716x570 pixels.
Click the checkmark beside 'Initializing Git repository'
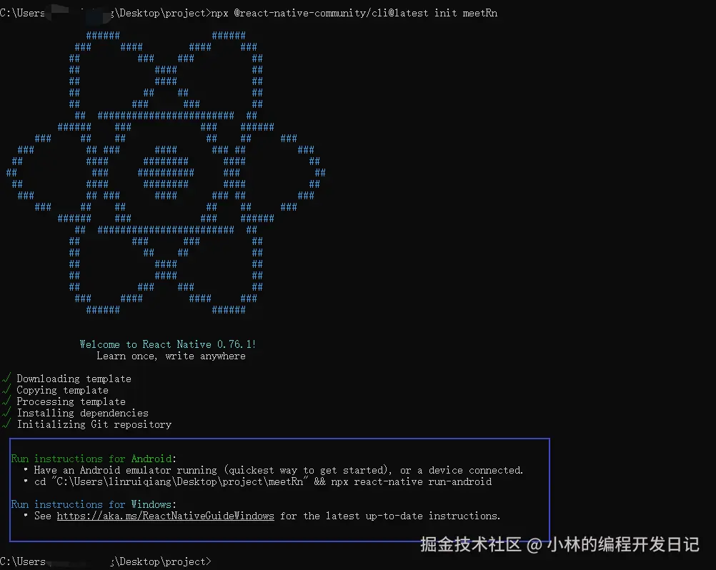[6, 424]
